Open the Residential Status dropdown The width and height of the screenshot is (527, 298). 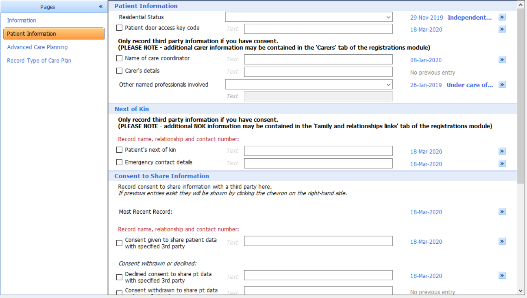tap(388, 17)
